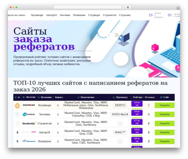Open the Студланс navigation link

click(x=125, y=15)
